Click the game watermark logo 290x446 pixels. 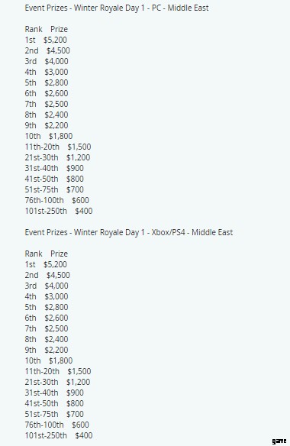279,441
